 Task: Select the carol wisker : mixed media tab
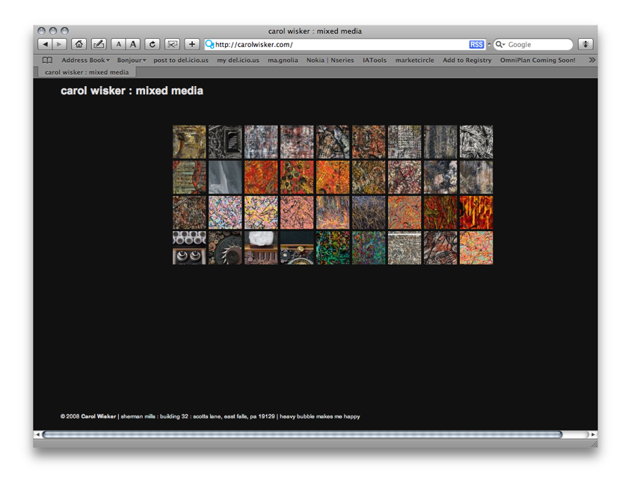click(x=87, y=73)
